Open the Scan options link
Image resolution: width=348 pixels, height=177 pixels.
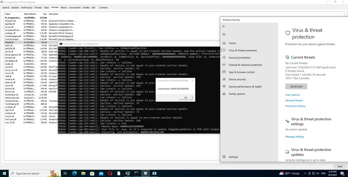click(293, 95)
